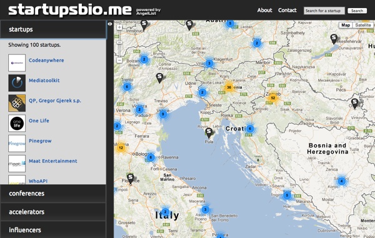This screenshot has height=238, width=375.
Task: Expand the accelerators section
Action: tap(53, 212)
